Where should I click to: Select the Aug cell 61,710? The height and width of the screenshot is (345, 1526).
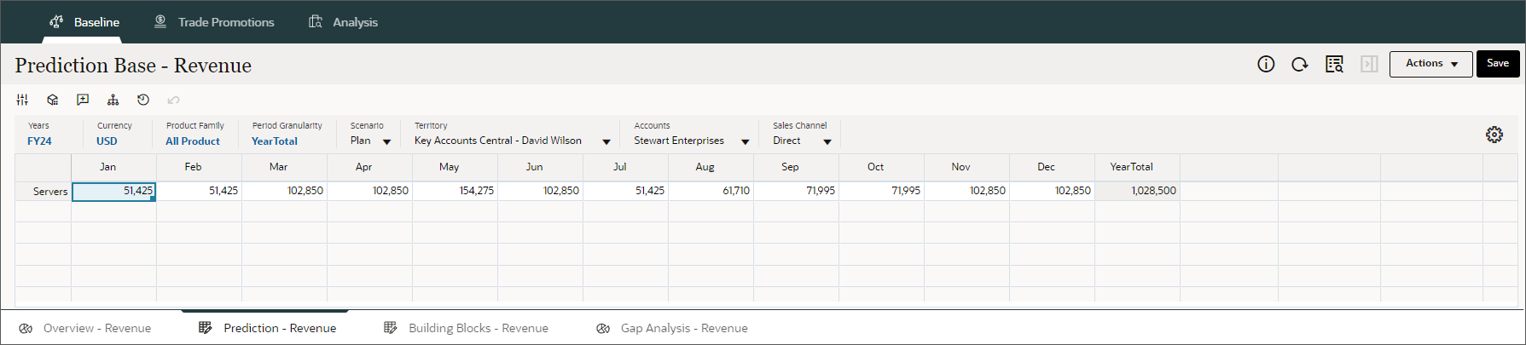[x=711, y=191]
